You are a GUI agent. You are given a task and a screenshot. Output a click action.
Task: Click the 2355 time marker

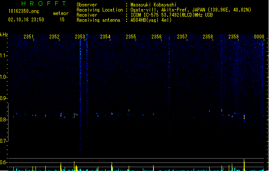pos(131,37)
